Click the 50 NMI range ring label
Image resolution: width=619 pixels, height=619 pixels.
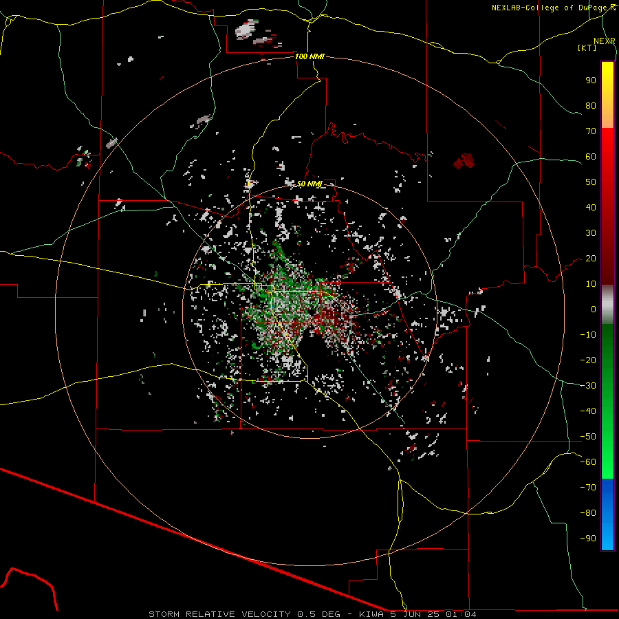tap(310, 184)
